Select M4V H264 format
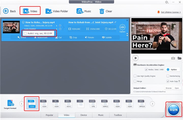 click(130, 104)
